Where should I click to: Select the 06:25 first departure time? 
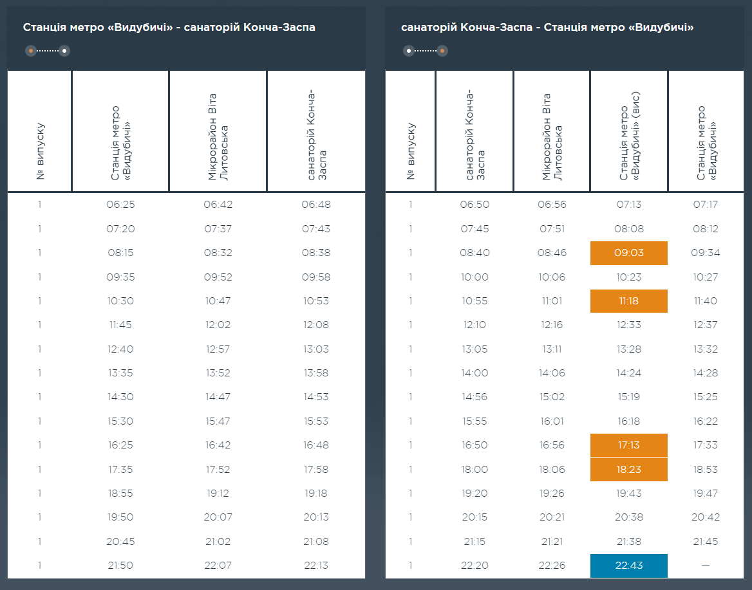click(120, 205)
